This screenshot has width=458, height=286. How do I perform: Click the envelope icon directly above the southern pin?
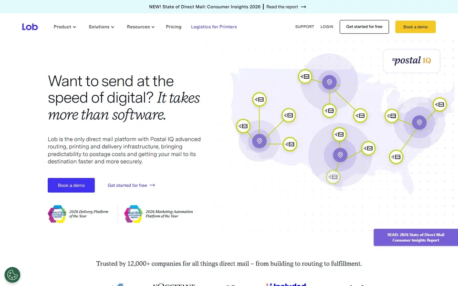[x=339, y=134]
